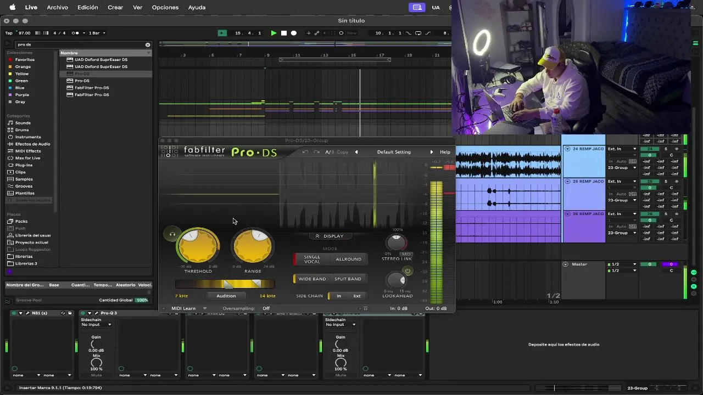Click the Live app menu
This screenshot has width=703, height=395.
tap(31, 7)
